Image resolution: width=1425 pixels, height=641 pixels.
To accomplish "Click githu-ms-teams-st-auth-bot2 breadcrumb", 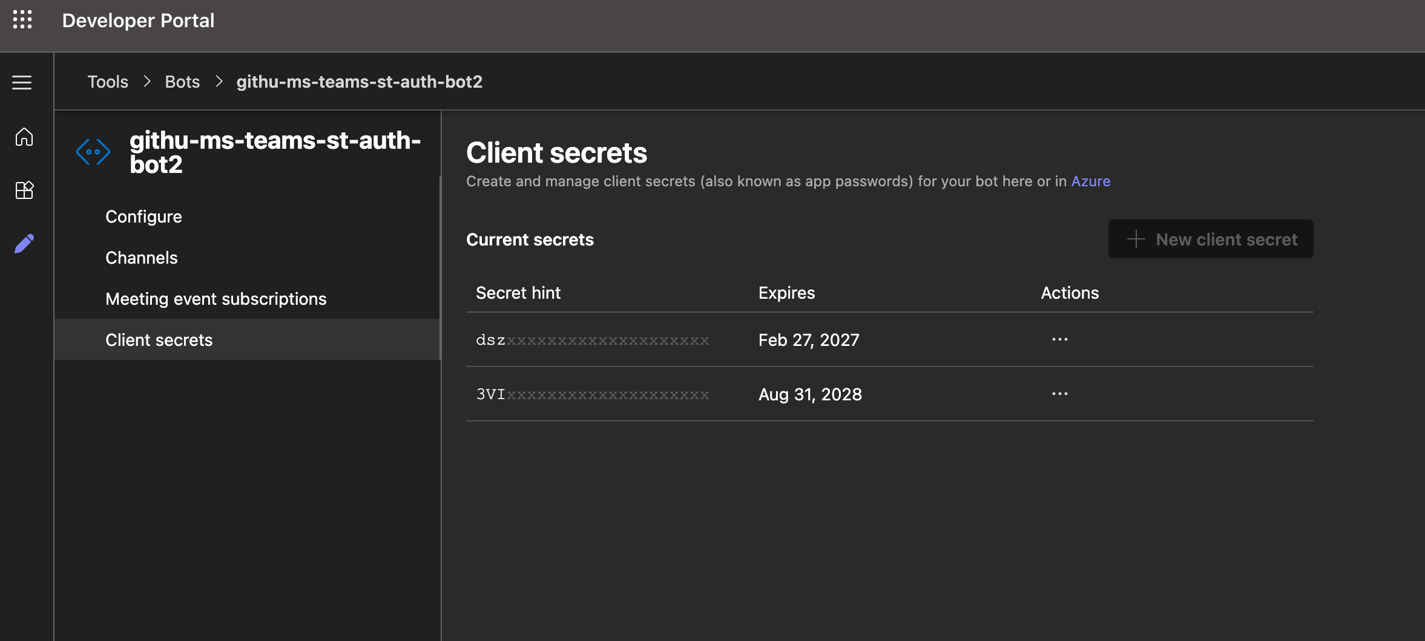I will (x=360, y=82).
